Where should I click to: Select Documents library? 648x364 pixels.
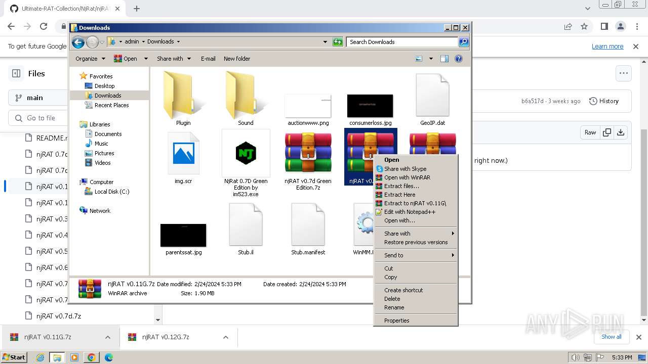coord(103,134)
